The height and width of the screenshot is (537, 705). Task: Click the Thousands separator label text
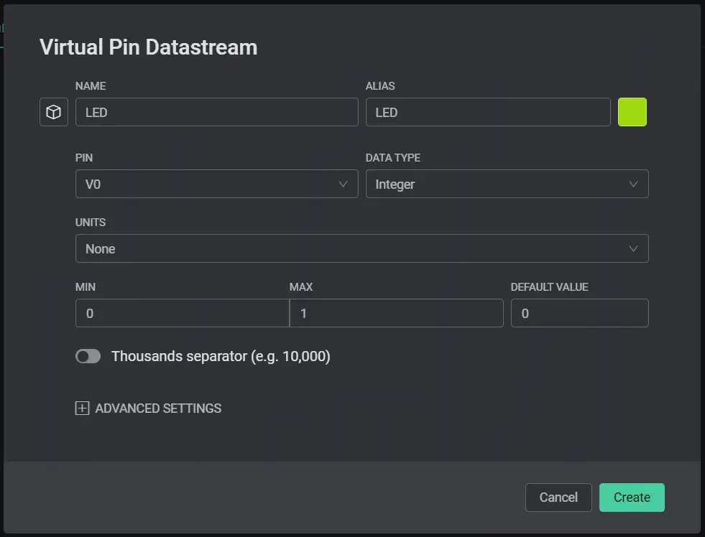click(x=221, y=356)
